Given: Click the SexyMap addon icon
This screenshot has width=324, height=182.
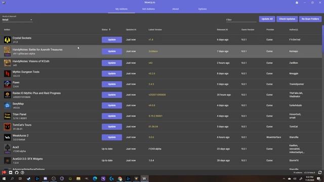Looking at the screenshot, I should click(7, 106).
